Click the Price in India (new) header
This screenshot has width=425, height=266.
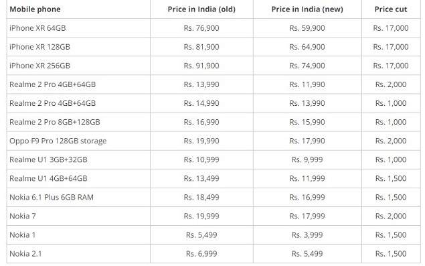point(307,9)
